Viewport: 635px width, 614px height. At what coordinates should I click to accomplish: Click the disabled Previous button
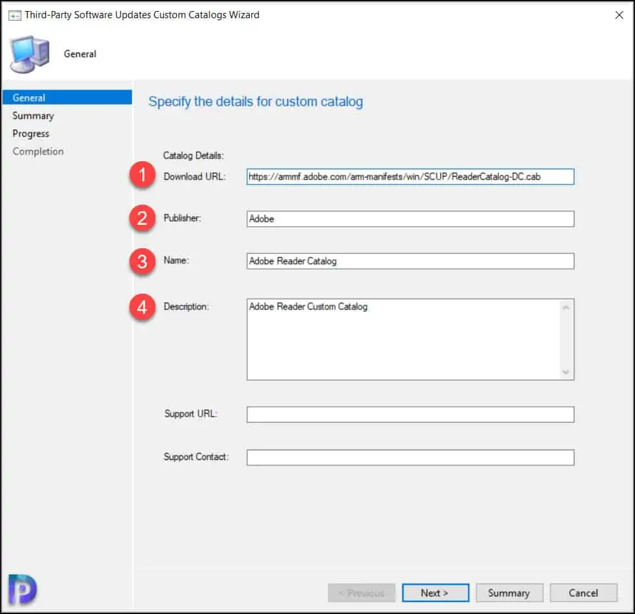361,593
